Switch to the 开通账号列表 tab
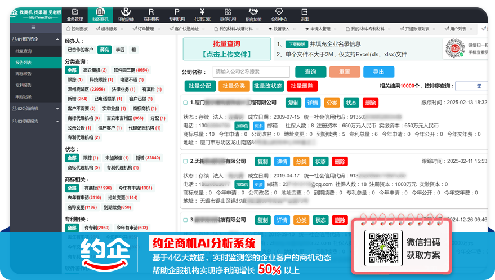495x280 pixels. [414, 29]
